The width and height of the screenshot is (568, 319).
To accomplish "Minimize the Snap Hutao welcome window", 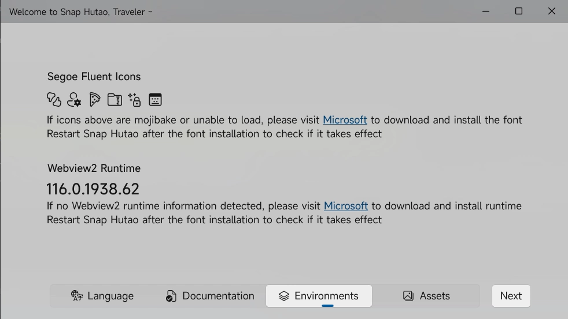I will (486, 11).
